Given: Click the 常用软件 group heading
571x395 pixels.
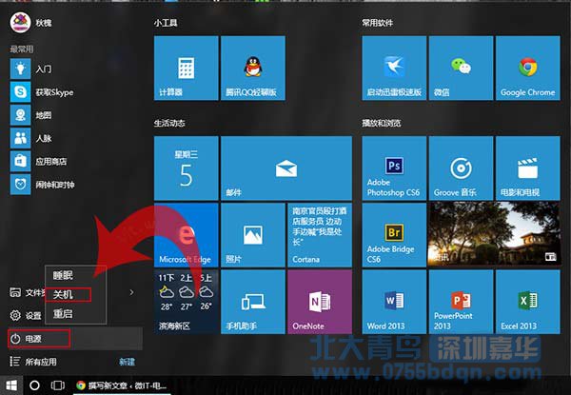Looking at the screenshot, I should [378, 23].
